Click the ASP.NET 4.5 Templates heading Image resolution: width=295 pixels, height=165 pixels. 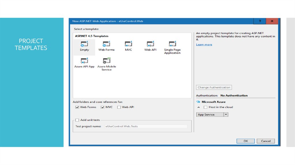coord(92,36)
